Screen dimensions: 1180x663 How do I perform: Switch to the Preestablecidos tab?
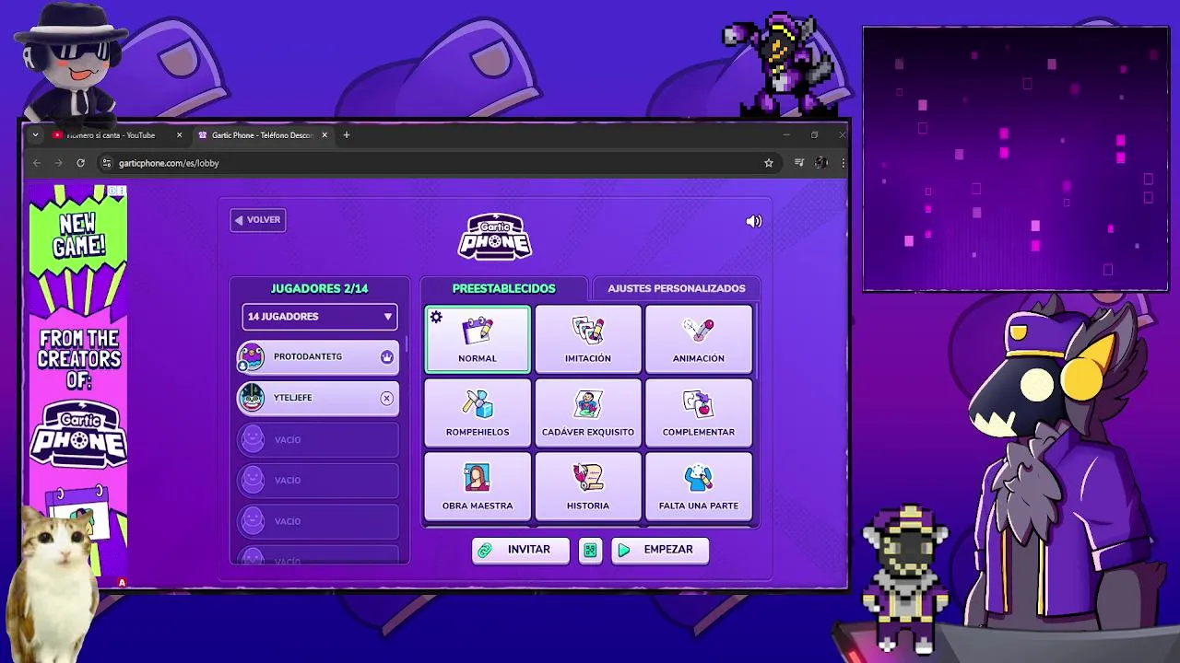[x=503, y=288]
